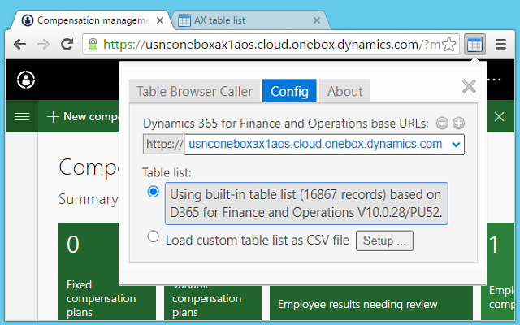Select the built-in table list option
Viewport: 520px width, 325px height.
pos(154,192)
